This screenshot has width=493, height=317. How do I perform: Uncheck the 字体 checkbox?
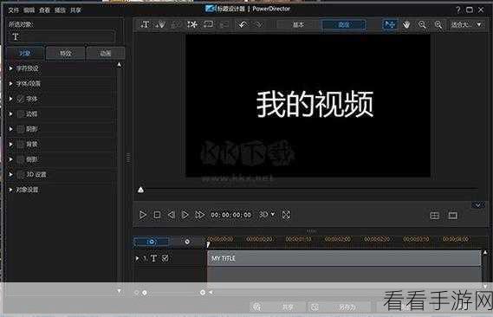pos(21,99)
